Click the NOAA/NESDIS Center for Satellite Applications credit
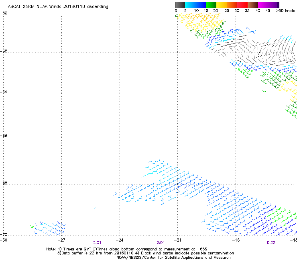The width and height of the screenshot is (297, 260). click(173, 258)
